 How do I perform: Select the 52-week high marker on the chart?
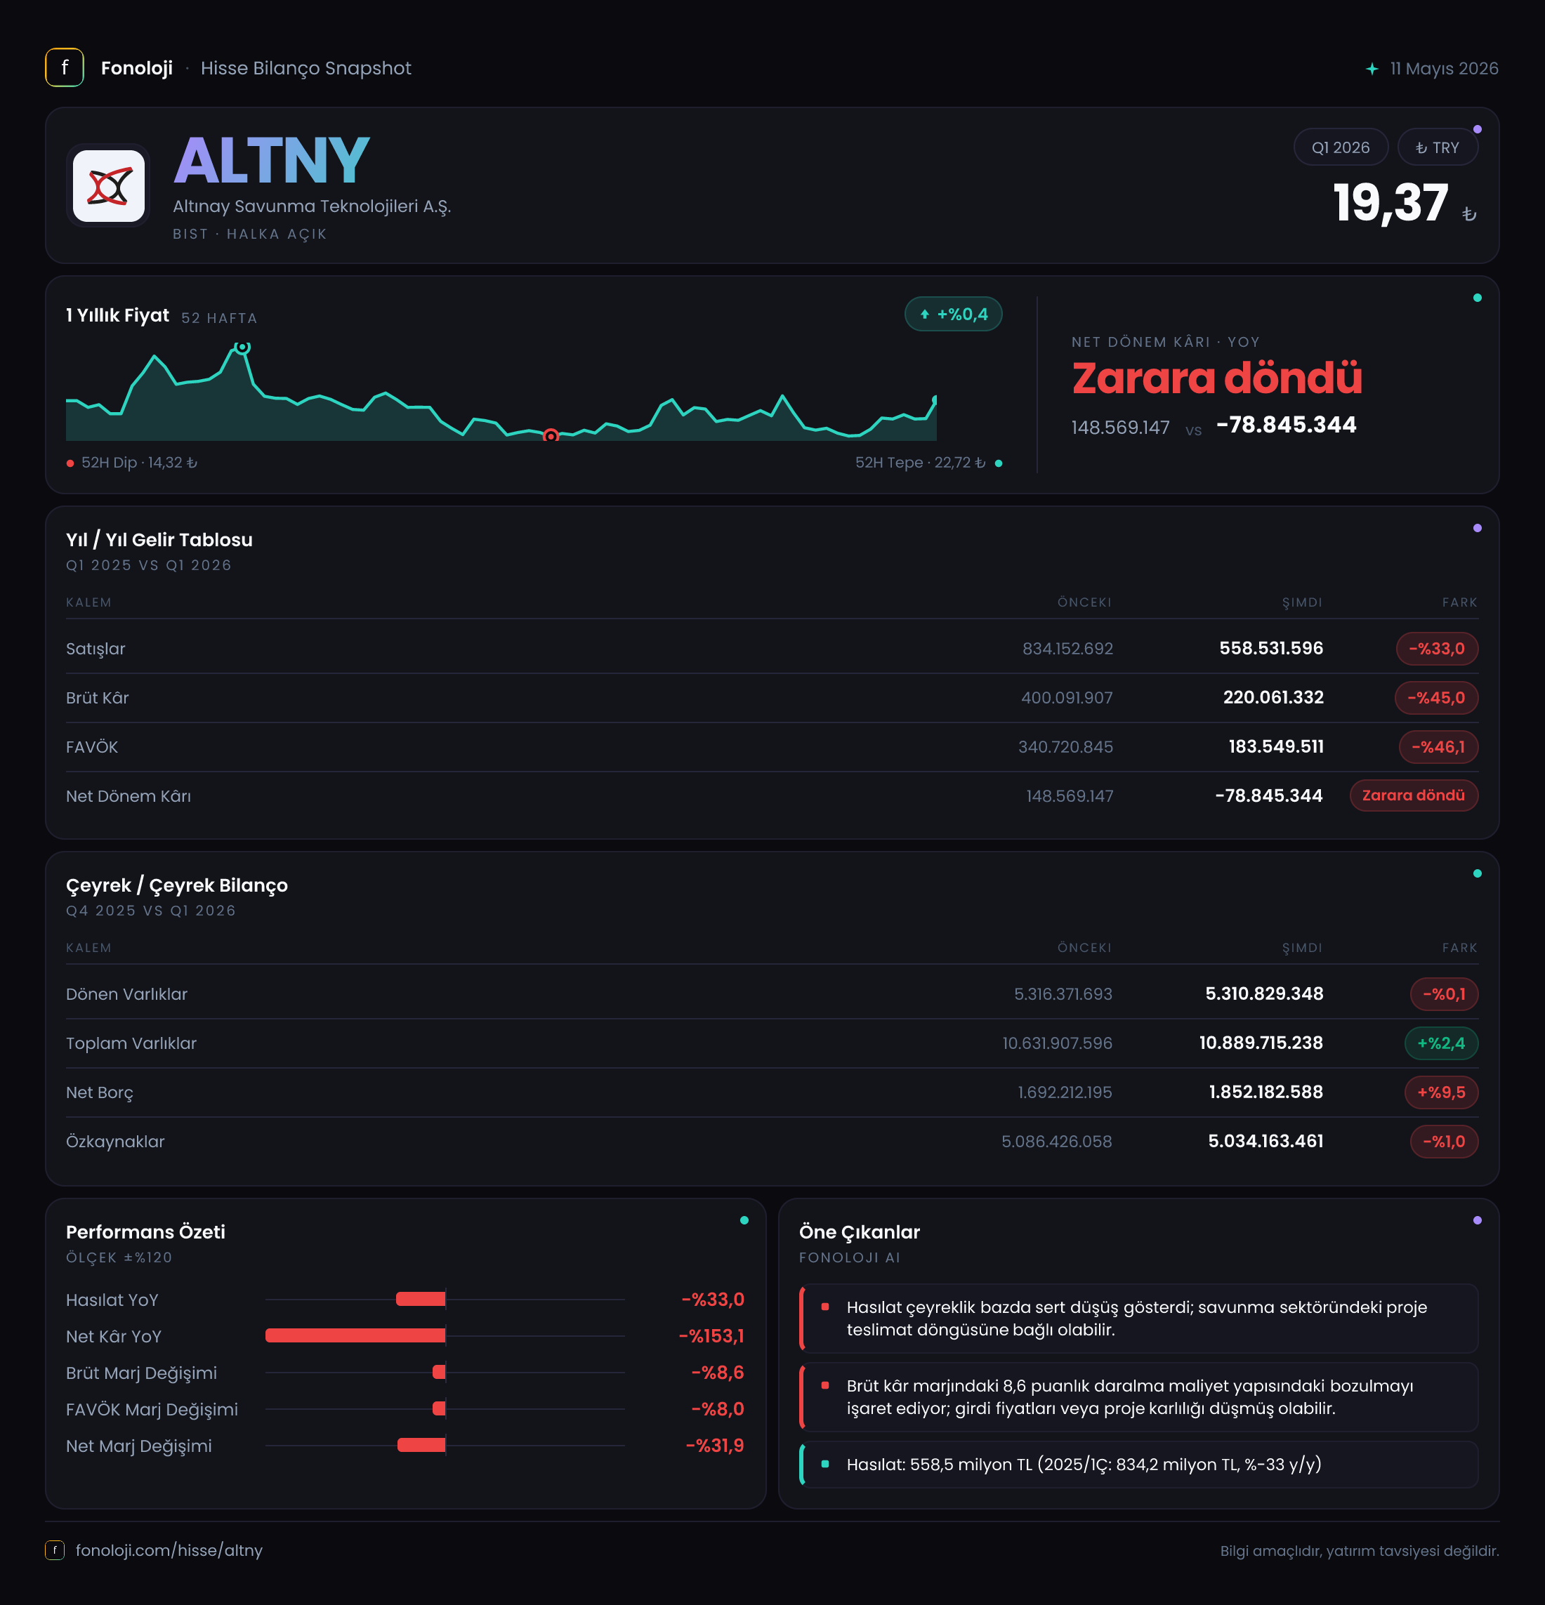coord(242,348)
